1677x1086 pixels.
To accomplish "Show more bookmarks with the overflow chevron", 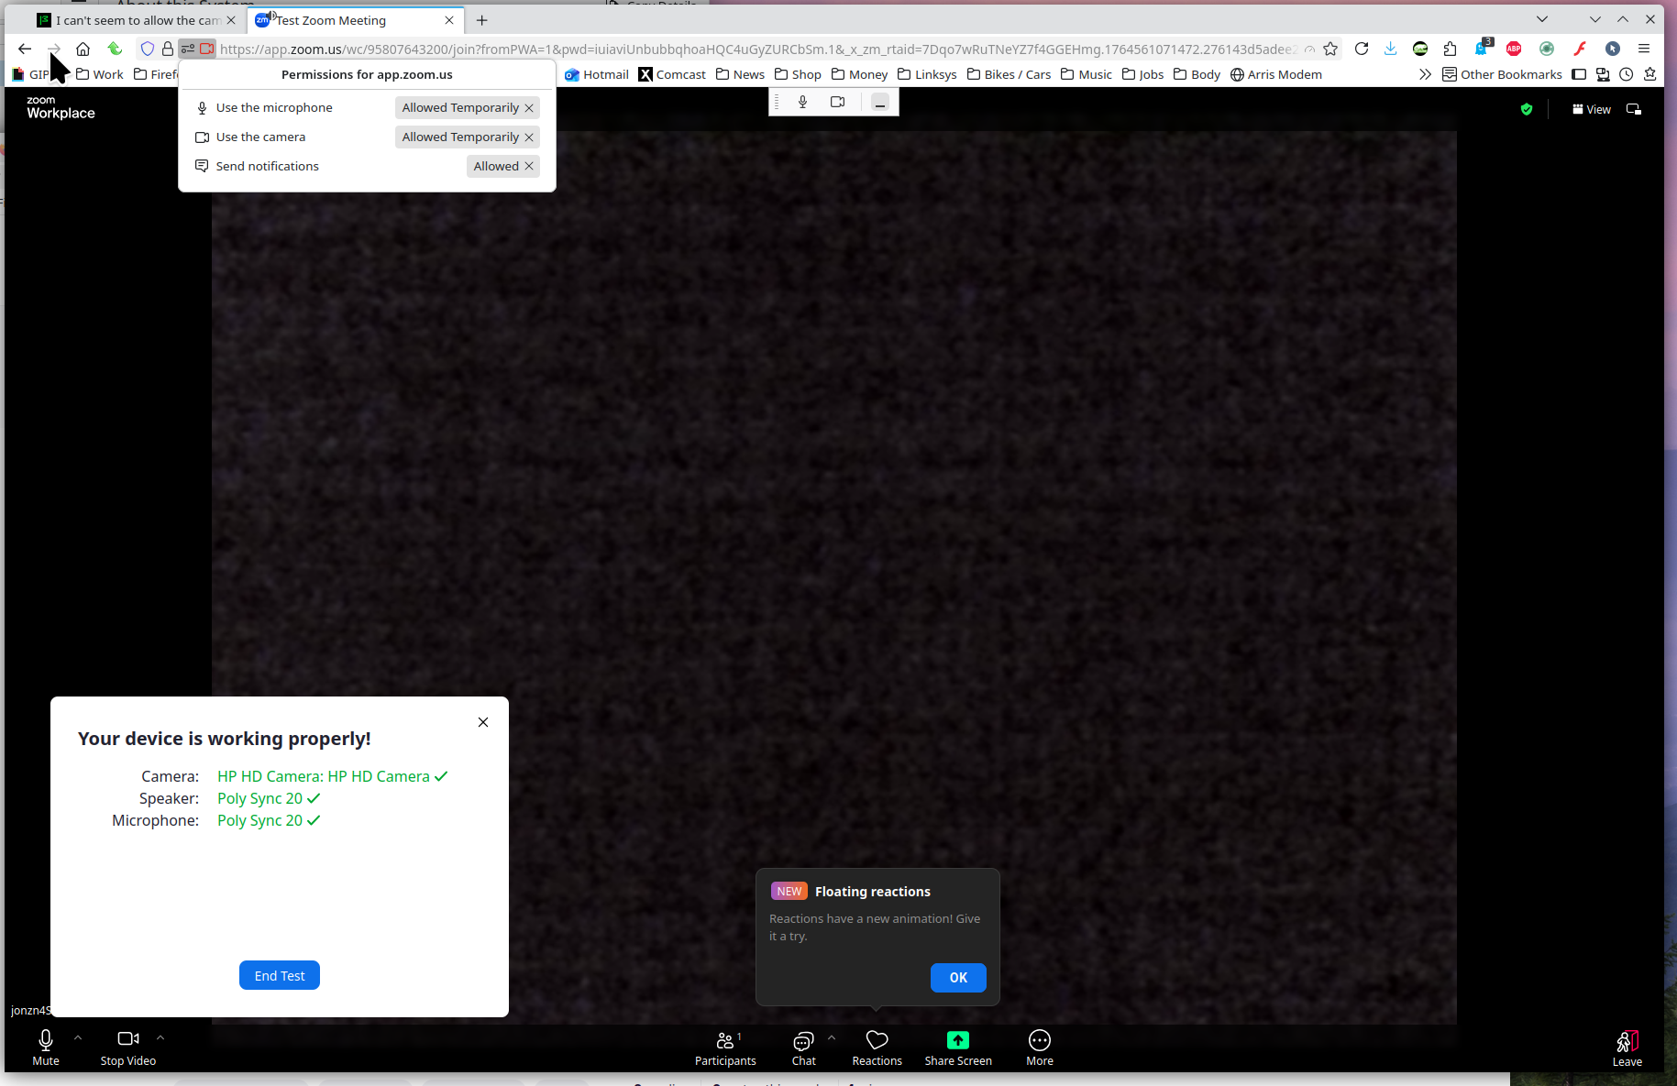I will [1425, 74].
